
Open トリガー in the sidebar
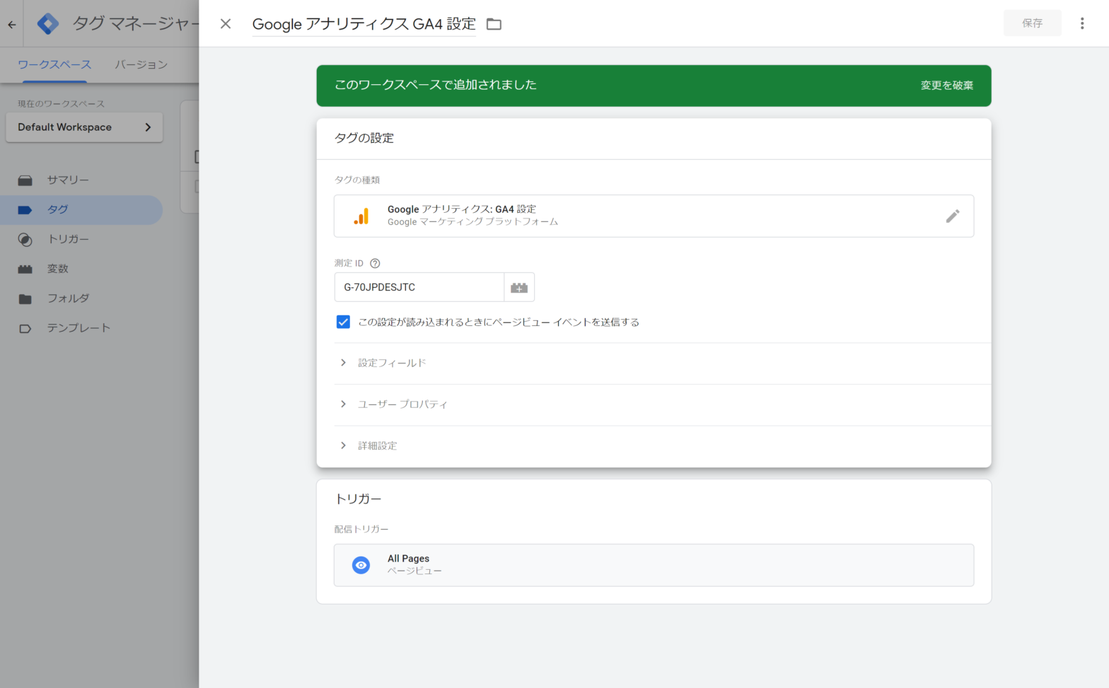(68, 240)
